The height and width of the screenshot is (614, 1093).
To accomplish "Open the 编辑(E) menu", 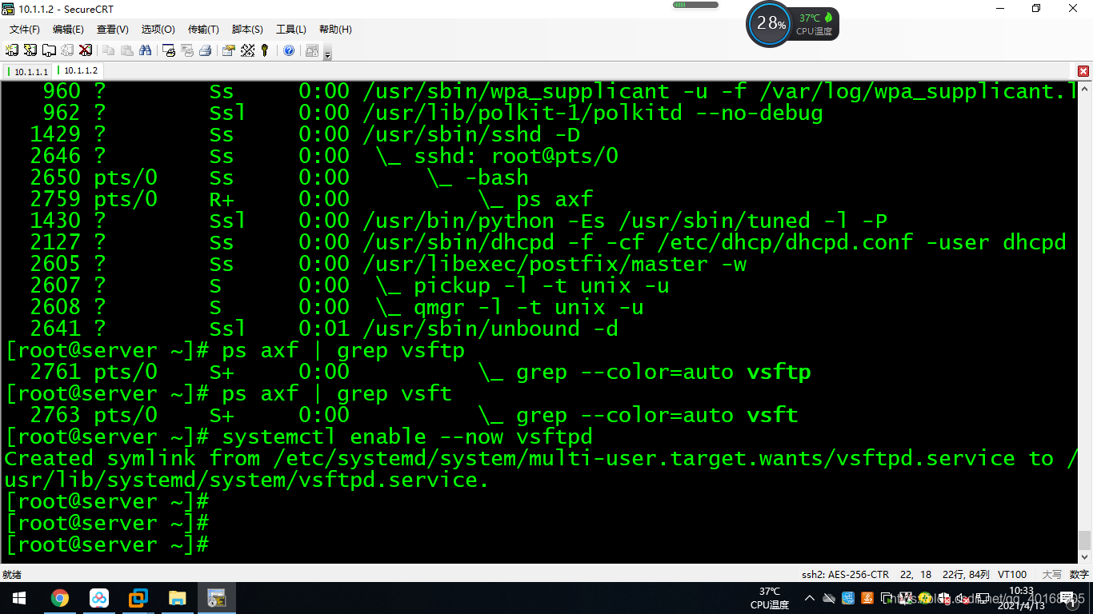I will (x=68, y=30).
